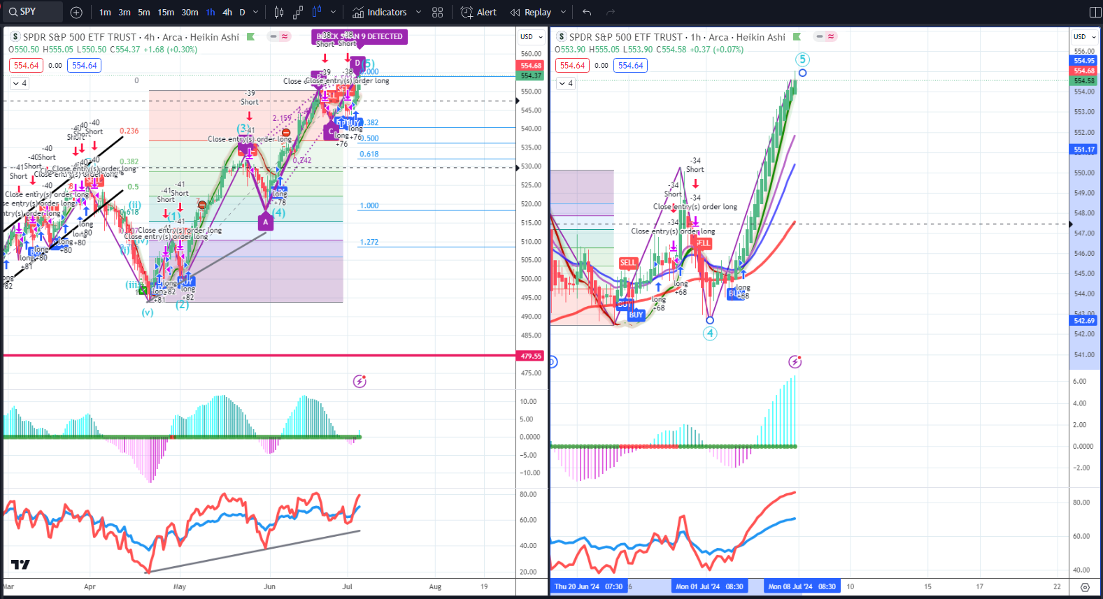
Task: Open the USD currency dropdown on the 4h chart
Action: coord(532,37)
